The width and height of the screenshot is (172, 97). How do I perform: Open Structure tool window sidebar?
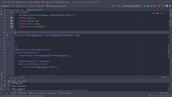(x=1, y=76)
